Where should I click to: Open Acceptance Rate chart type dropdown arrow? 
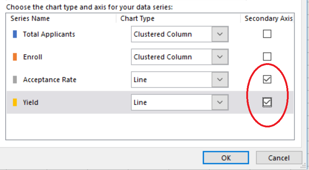click(x=220, y=80)
